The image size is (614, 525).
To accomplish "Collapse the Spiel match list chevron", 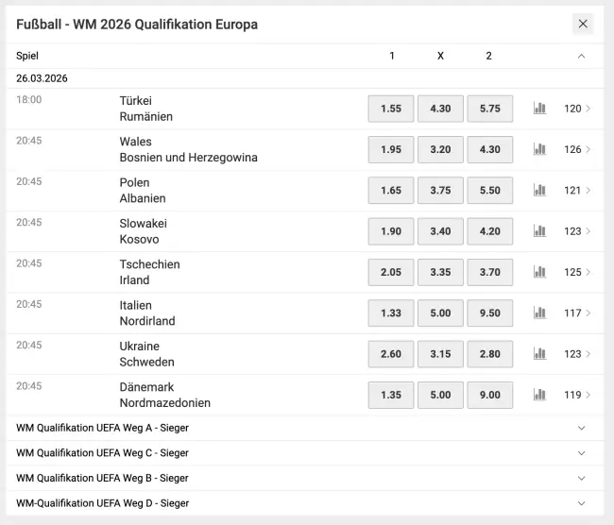I will 581,56.
